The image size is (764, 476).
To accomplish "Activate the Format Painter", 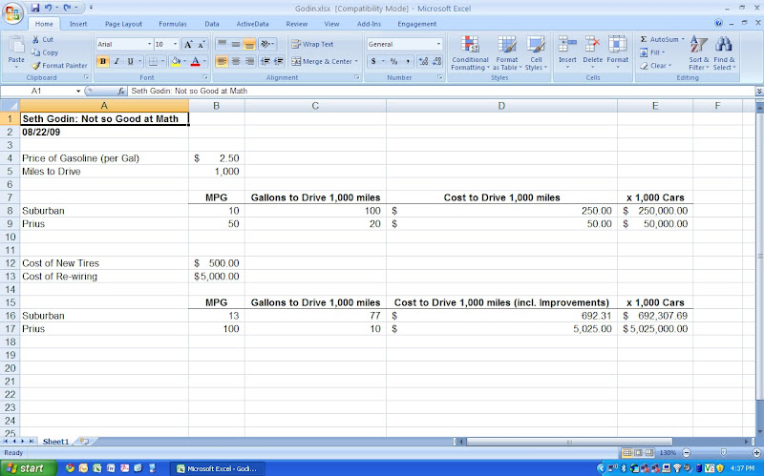I will coord(59,65).
